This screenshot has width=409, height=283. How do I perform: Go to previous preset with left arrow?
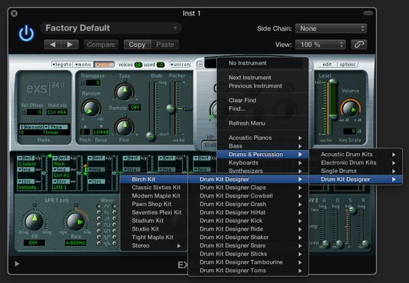click(52, 45)
